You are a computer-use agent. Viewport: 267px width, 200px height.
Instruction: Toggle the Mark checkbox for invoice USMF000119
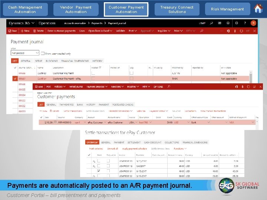click(x=99, y=166)
